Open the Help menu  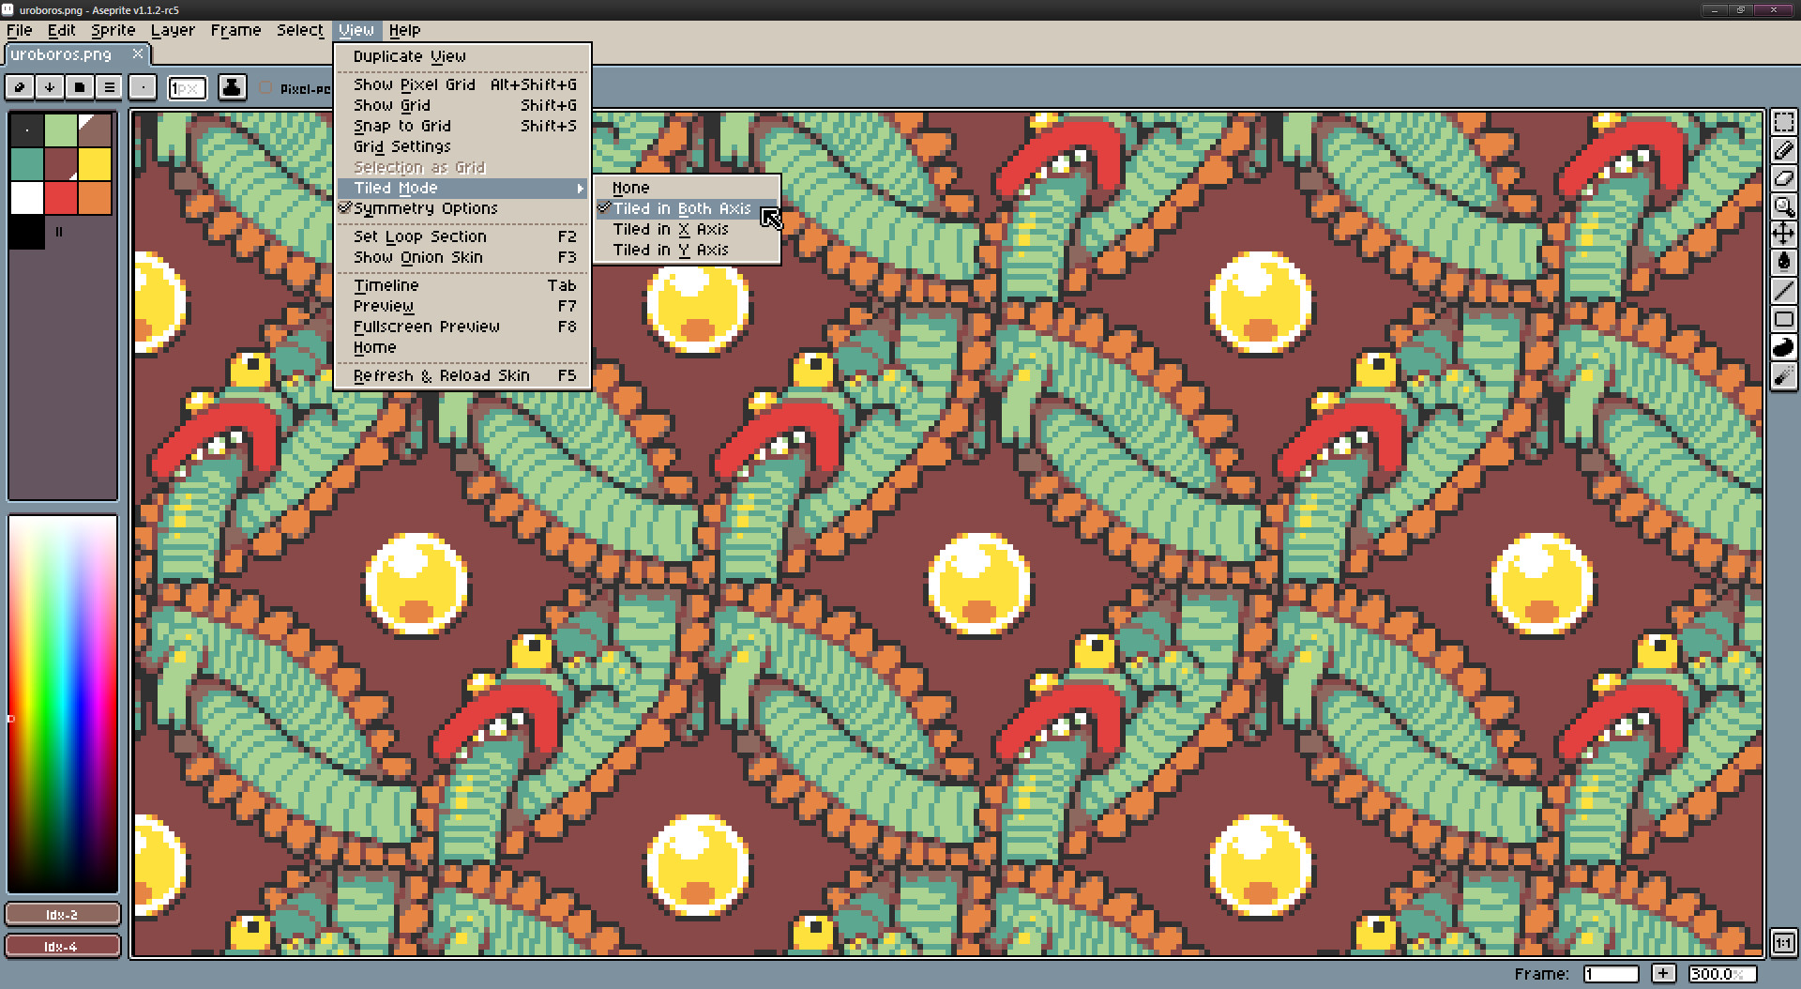(405, 29)
